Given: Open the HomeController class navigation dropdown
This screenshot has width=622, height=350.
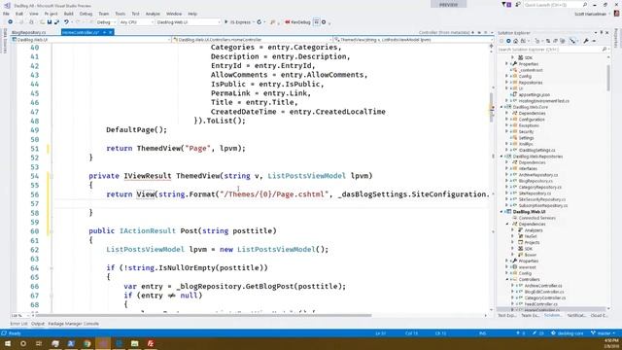Looking at the screenshot, I should pos(253,40).
